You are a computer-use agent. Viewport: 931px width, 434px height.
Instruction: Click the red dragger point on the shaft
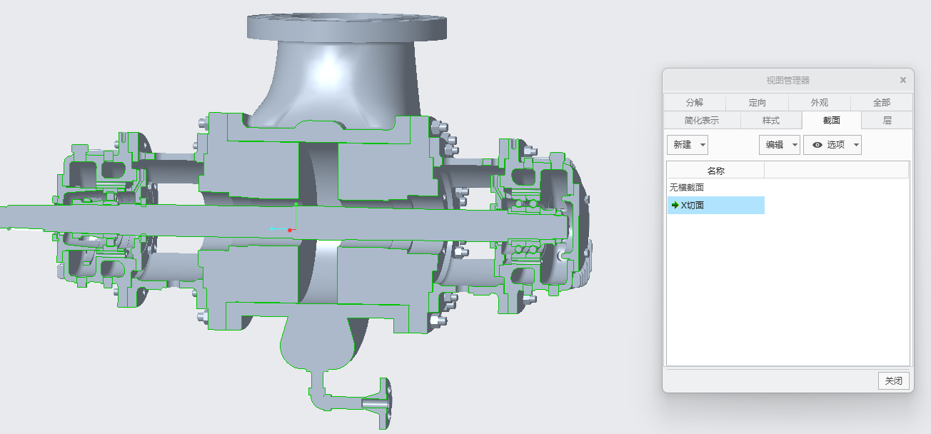point(290,230)
